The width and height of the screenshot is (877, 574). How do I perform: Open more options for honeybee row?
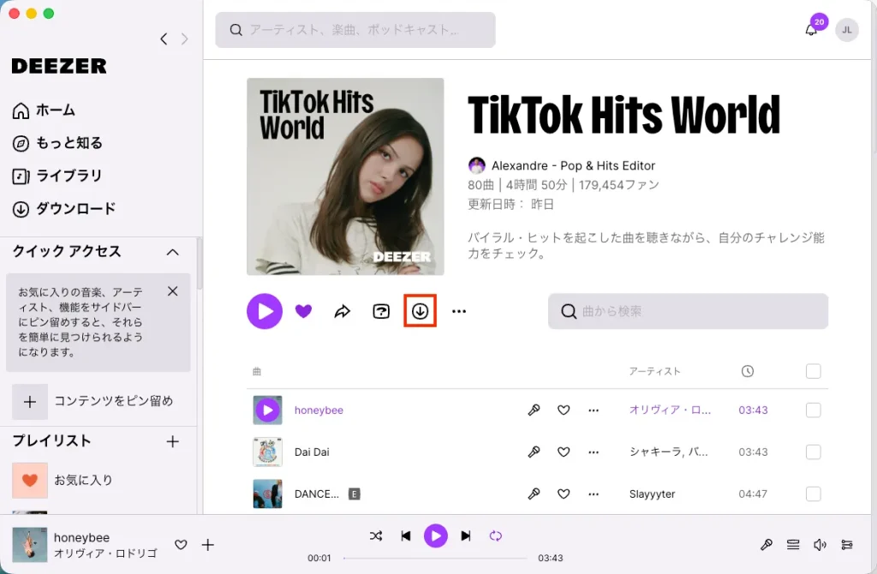click(x=594, y=410)
